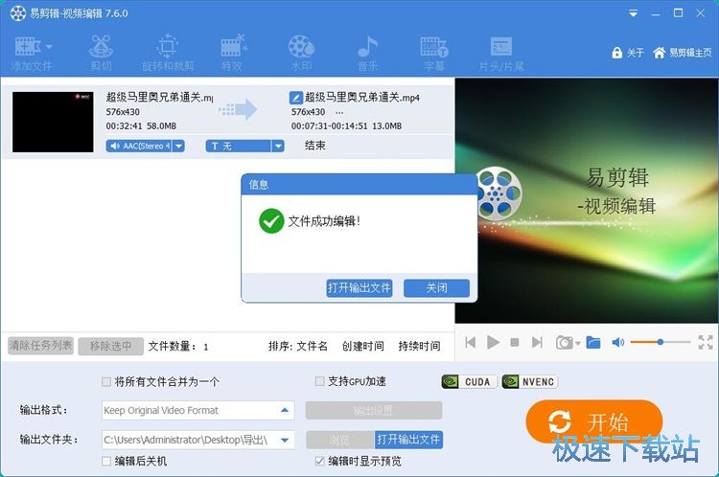Uncheck 编辑时显示预览 checkbox
719x477 pixels.
[x=319, y=461]
